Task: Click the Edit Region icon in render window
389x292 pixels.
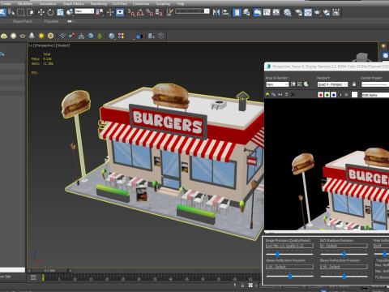Action: (x=293, y=84)
